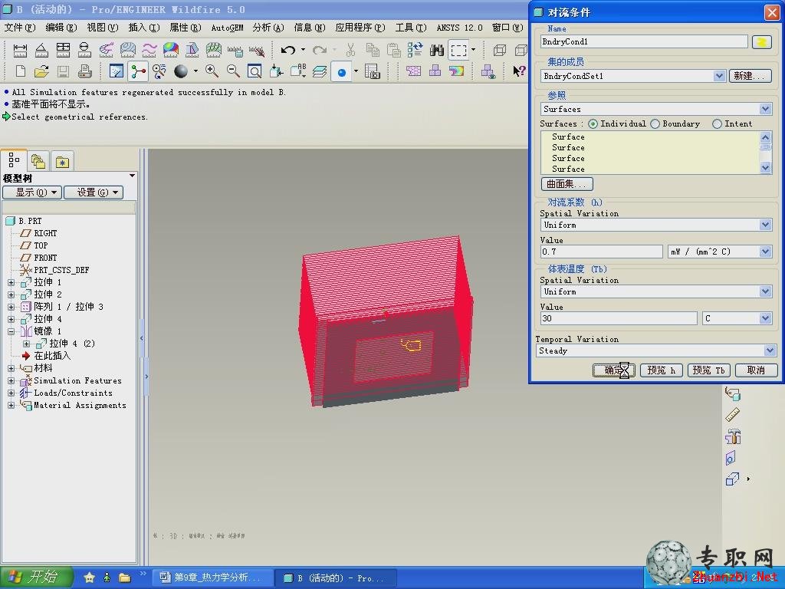Open the BndryCondSet1 set dropdown

click(x=719, y=76)
